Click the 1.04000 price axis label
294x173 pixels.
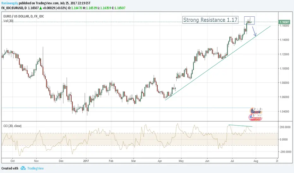[285, 111]
